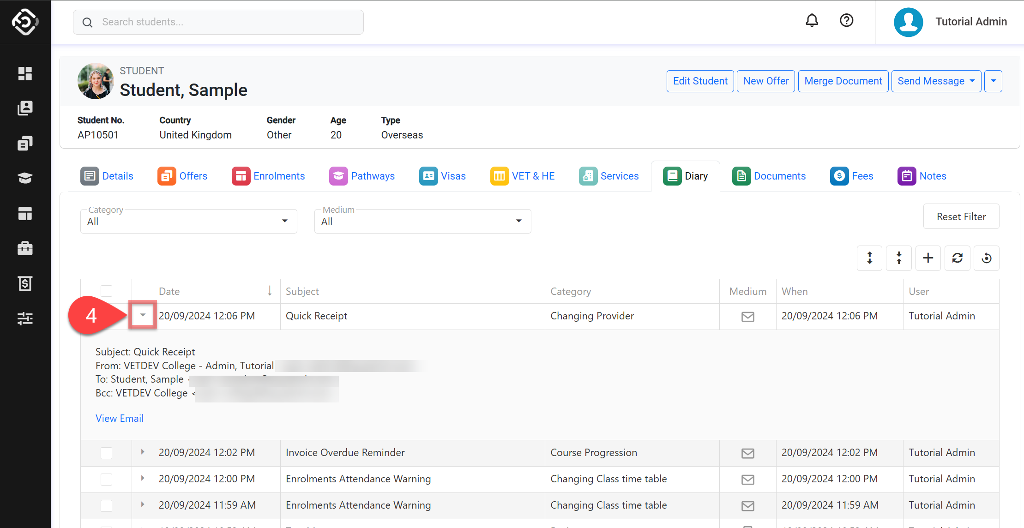Screen dimensions: 1024x528
Task: Switch to the Offers tab
Action: (182, 176)
